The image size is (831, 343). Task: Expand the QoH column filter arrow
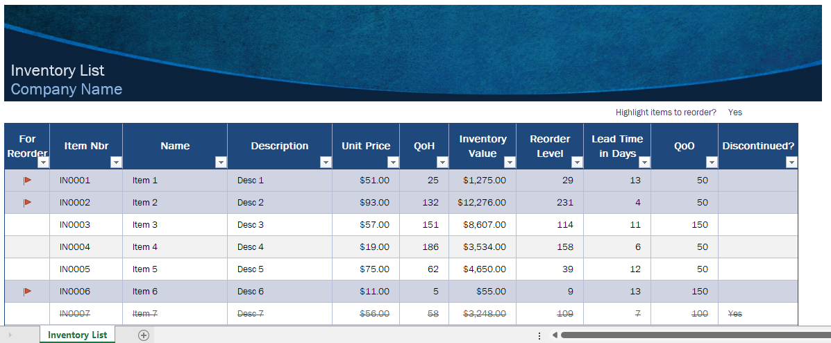tap(442, 162)
